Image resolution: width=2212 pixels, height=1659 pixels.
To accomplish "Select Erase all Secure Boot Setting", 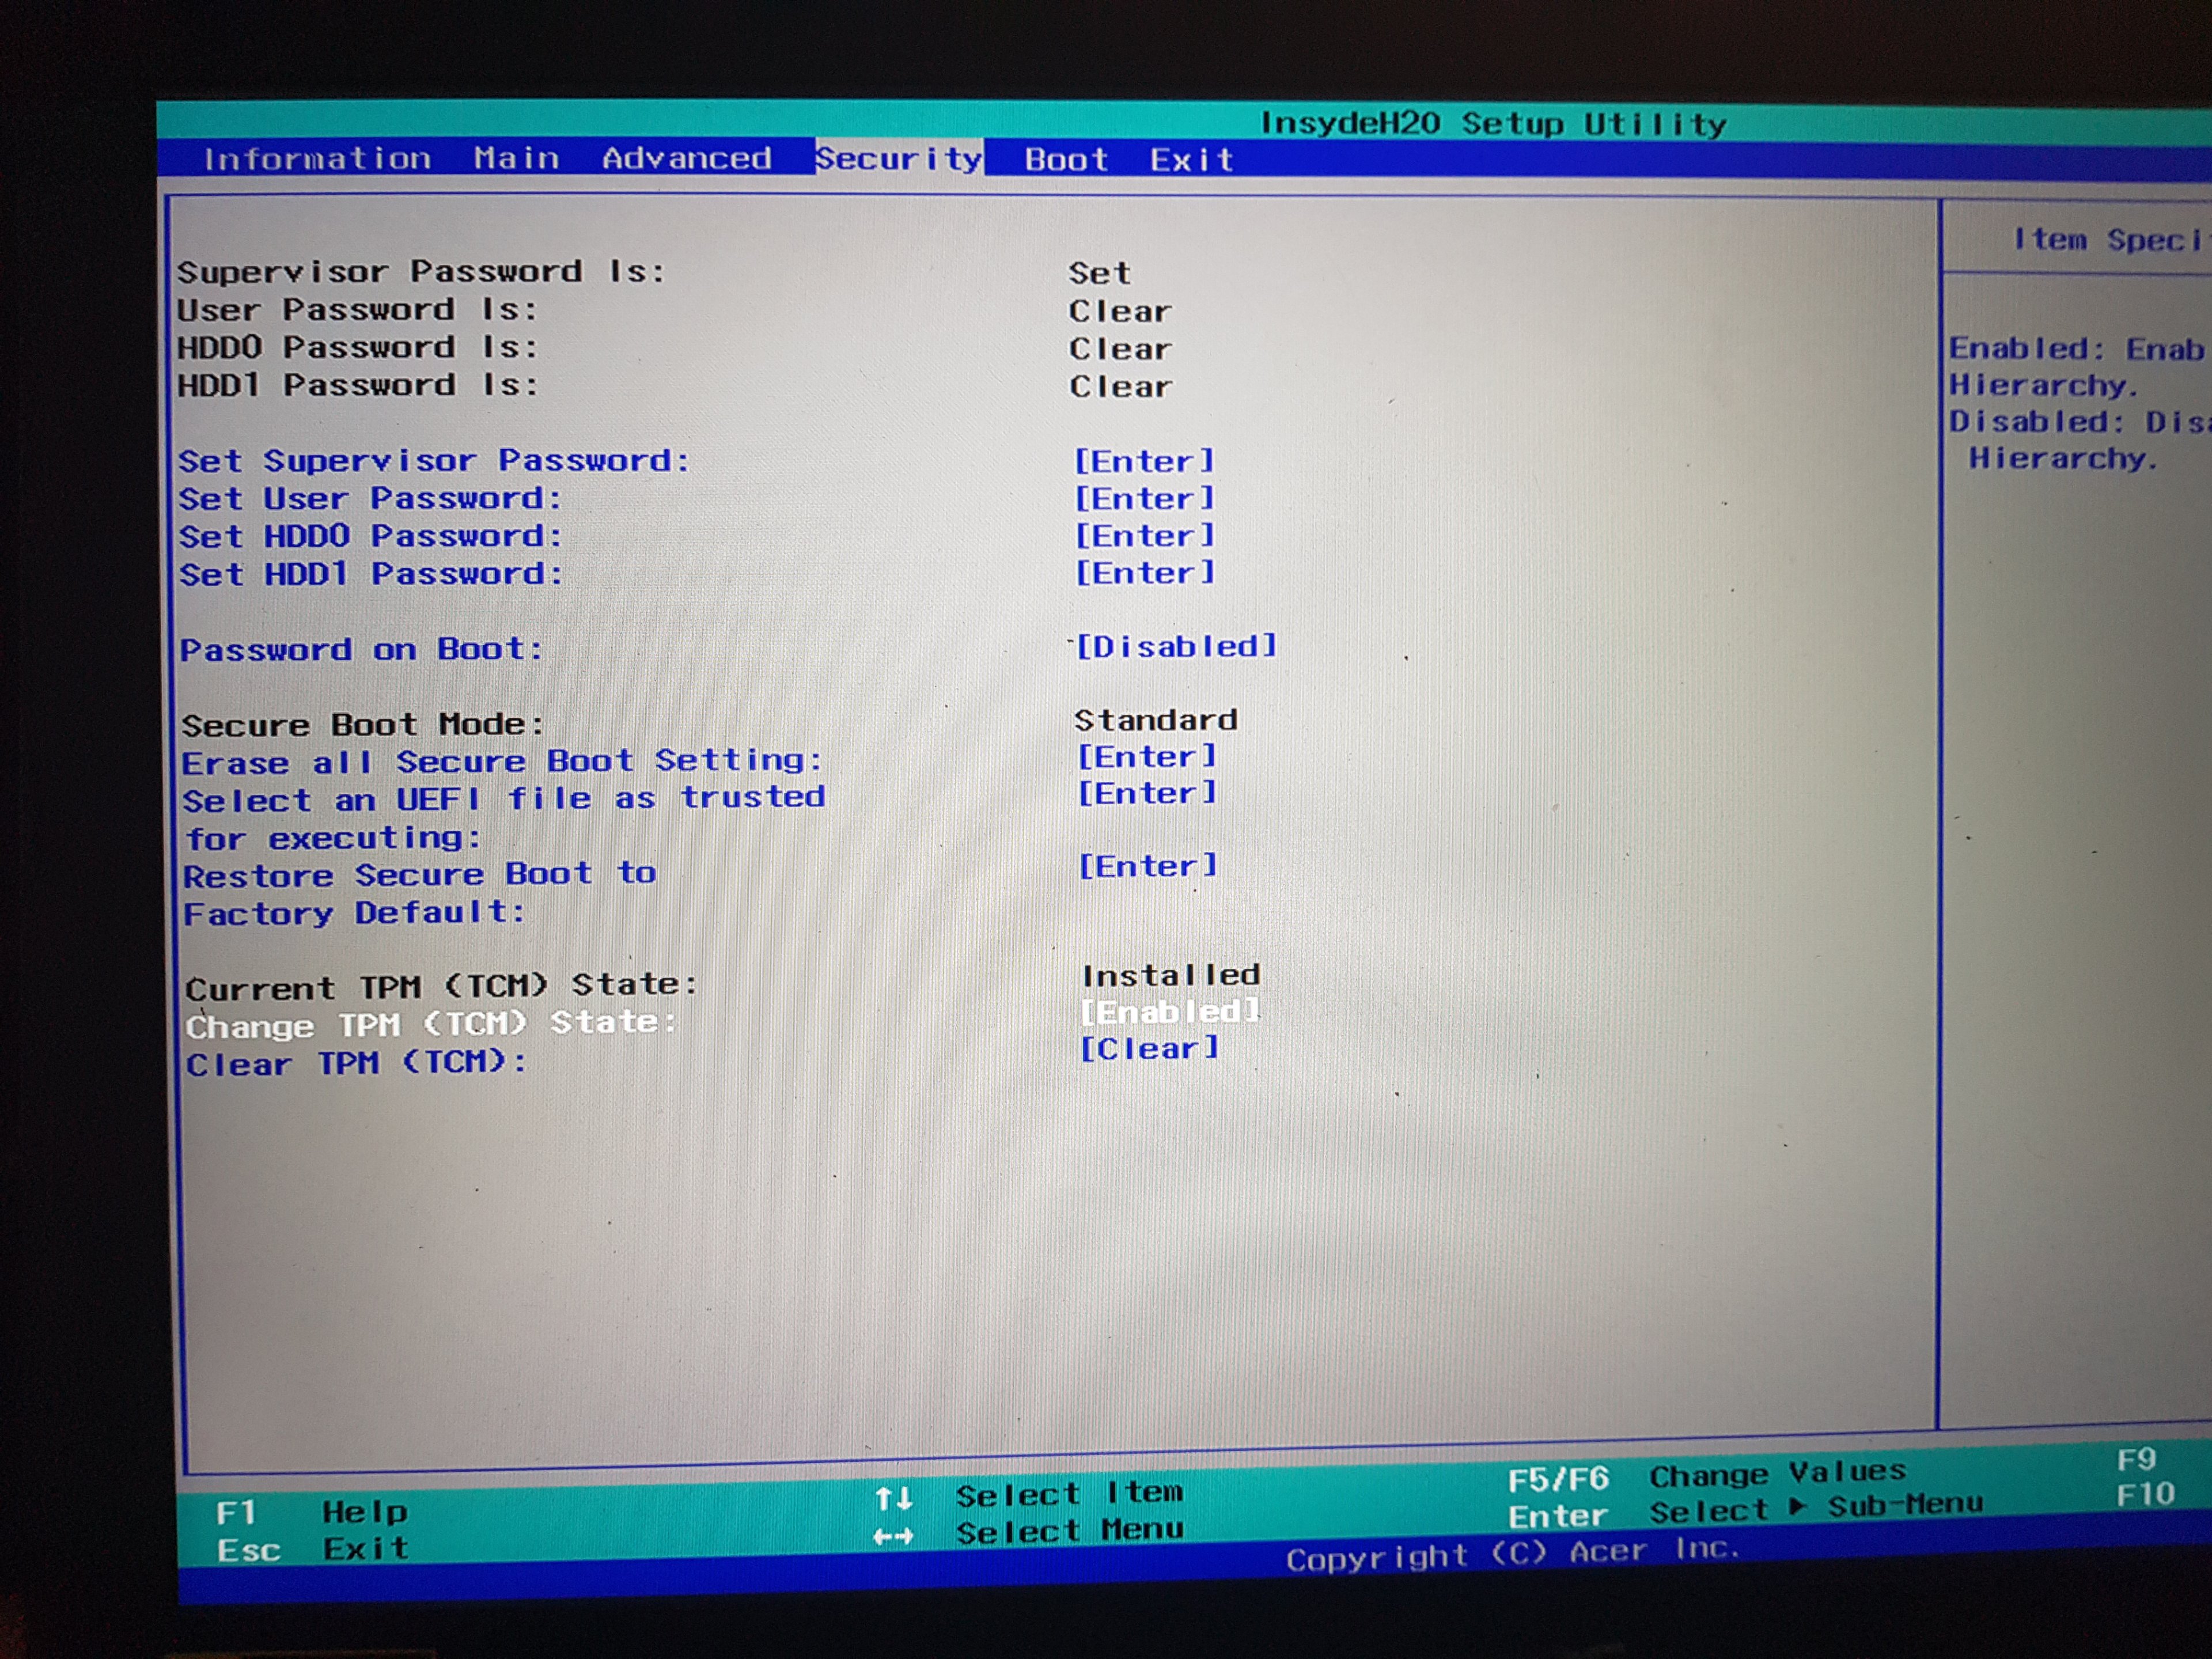I will click(x=501, y=762).
